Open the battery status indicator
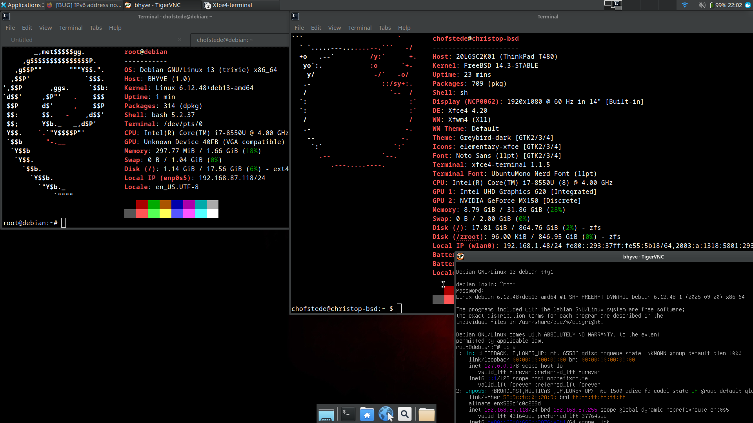The image size is (753, 423). click(718, 5)
